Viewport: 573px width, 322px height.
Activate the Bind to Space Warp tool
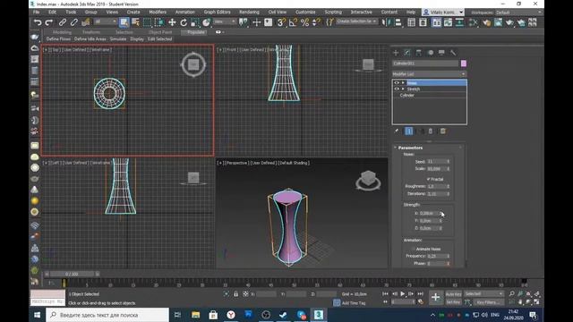point(86,22)
